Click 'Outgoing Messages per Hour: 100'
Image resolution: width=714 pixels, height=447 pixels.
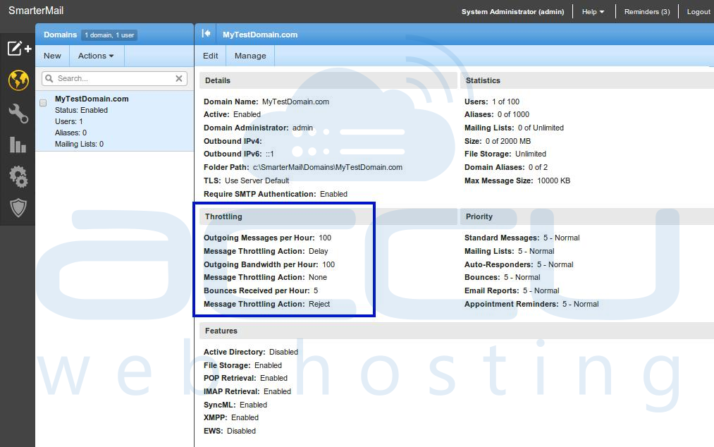[x=267, y=238]
